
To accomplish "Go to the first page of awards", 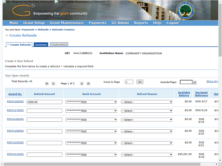I will [x=47, y=83].
